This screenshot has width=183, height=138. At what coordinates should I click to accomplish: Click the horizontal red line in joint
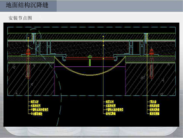(x=90, y=59)
